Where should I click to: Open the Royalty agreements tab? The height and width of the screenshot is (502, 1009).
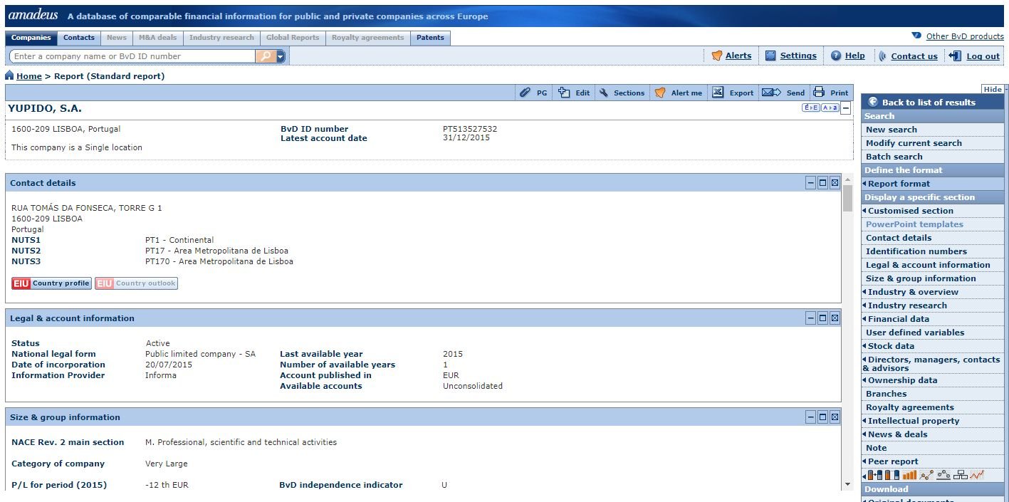tap(367, 38)
